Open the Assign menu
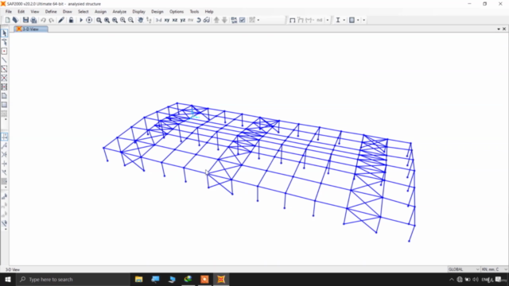The width and height of the screenshot is (509, 286). coord(100,12)
